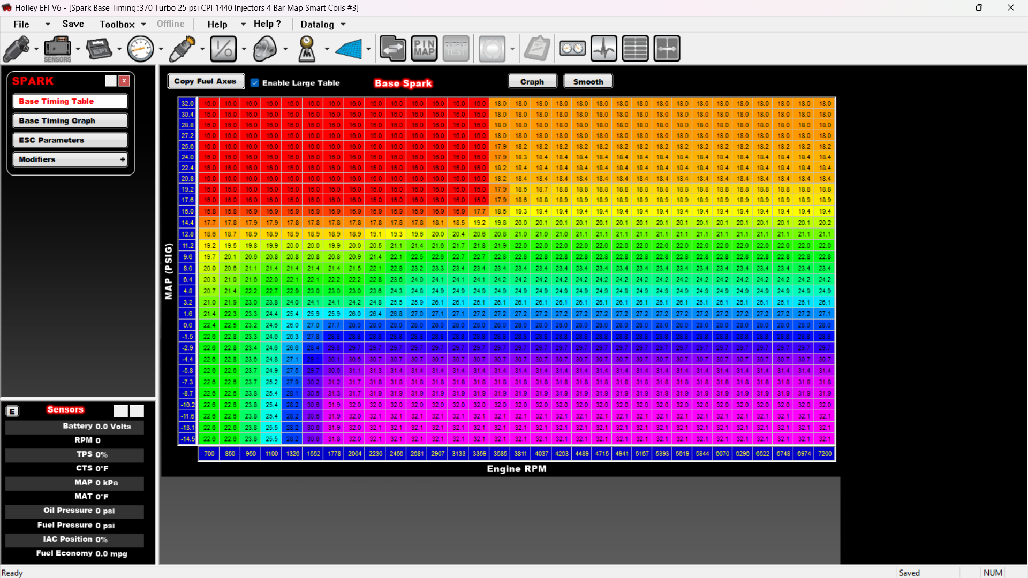Close the SPARK panel with red X
This screenshot has height=578, width=1028.
124,81
